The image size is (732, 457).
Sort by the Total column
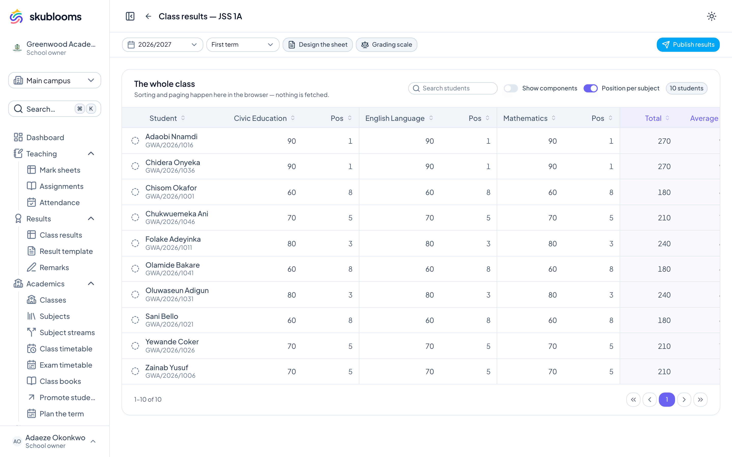[657, 118]
